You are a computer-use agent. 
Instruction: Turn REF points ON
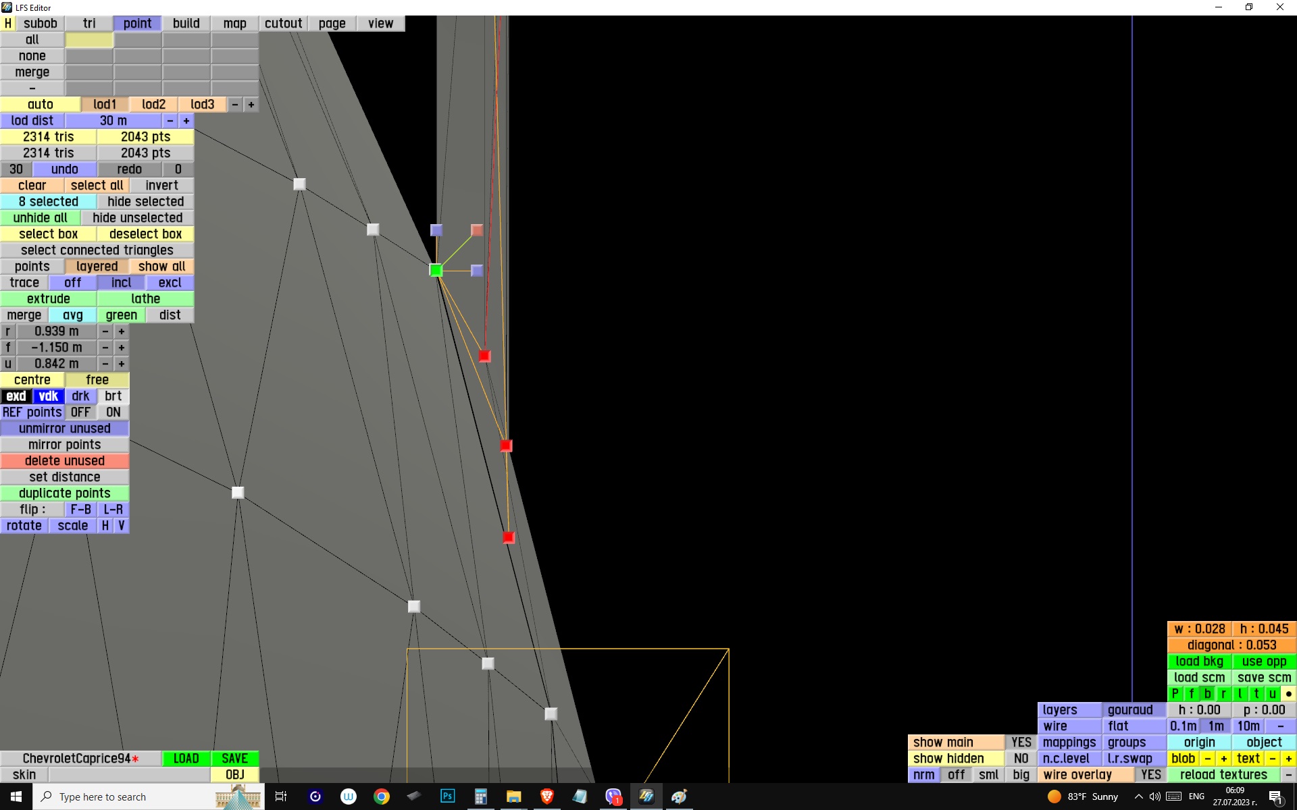[x=113, y=412]
